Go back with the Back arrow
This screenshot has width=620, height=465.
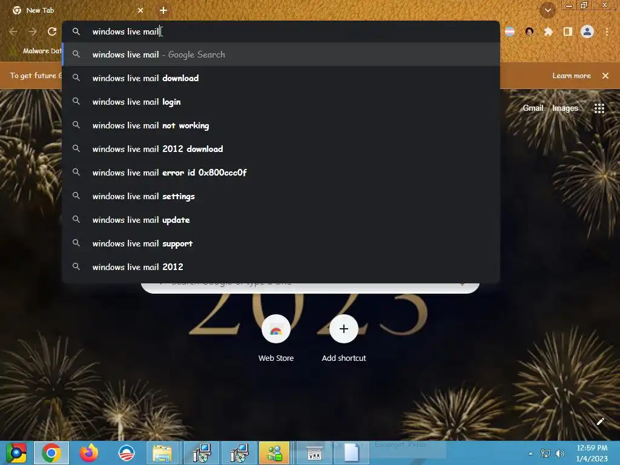(x=13, y=31)
